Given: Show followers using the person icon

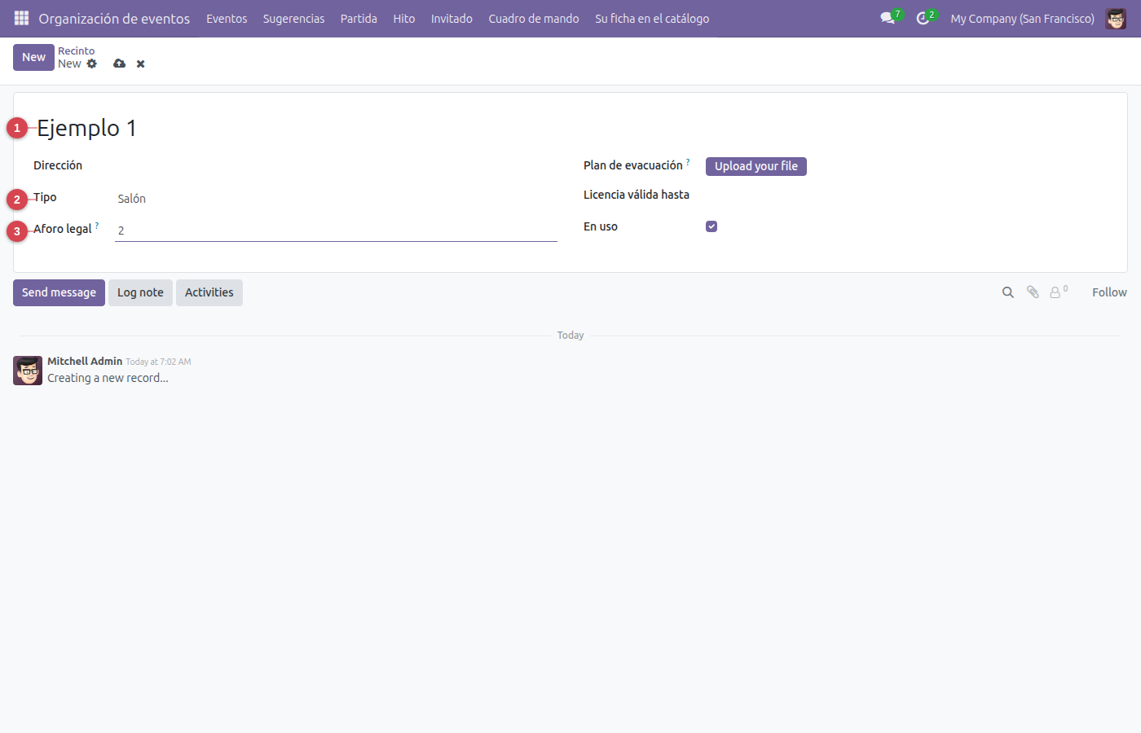Looking at the screenshot, I should 1057,292.
